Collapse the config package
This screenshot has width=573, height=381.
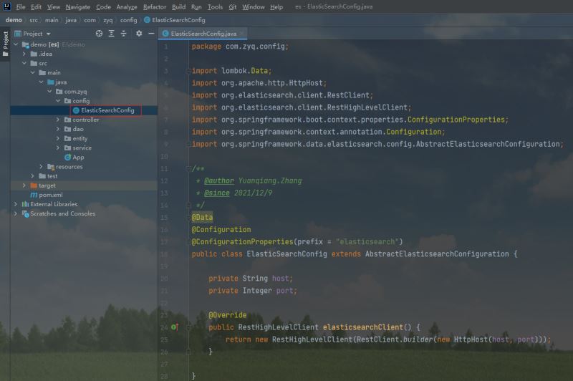[58, 101]
